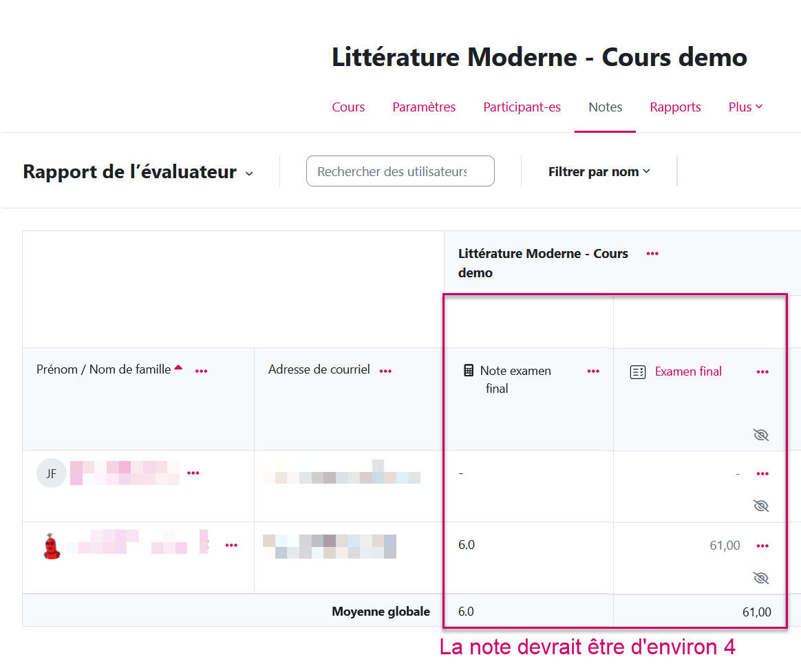This screenshot has height=668, width=801.
Task: Open the Filtrer par nom dropdown
Action: pos(599,172)
